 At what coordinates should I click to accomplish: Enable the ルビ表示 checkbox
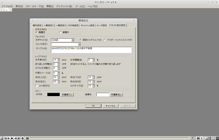pyautogui.click(x=37, y=85)
